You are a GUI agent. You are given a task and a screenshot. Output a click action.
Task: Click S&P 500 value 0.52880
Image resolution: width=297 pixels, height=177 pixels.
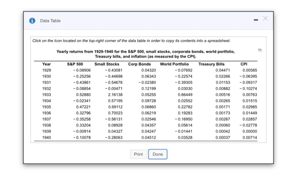coord(83,95)
